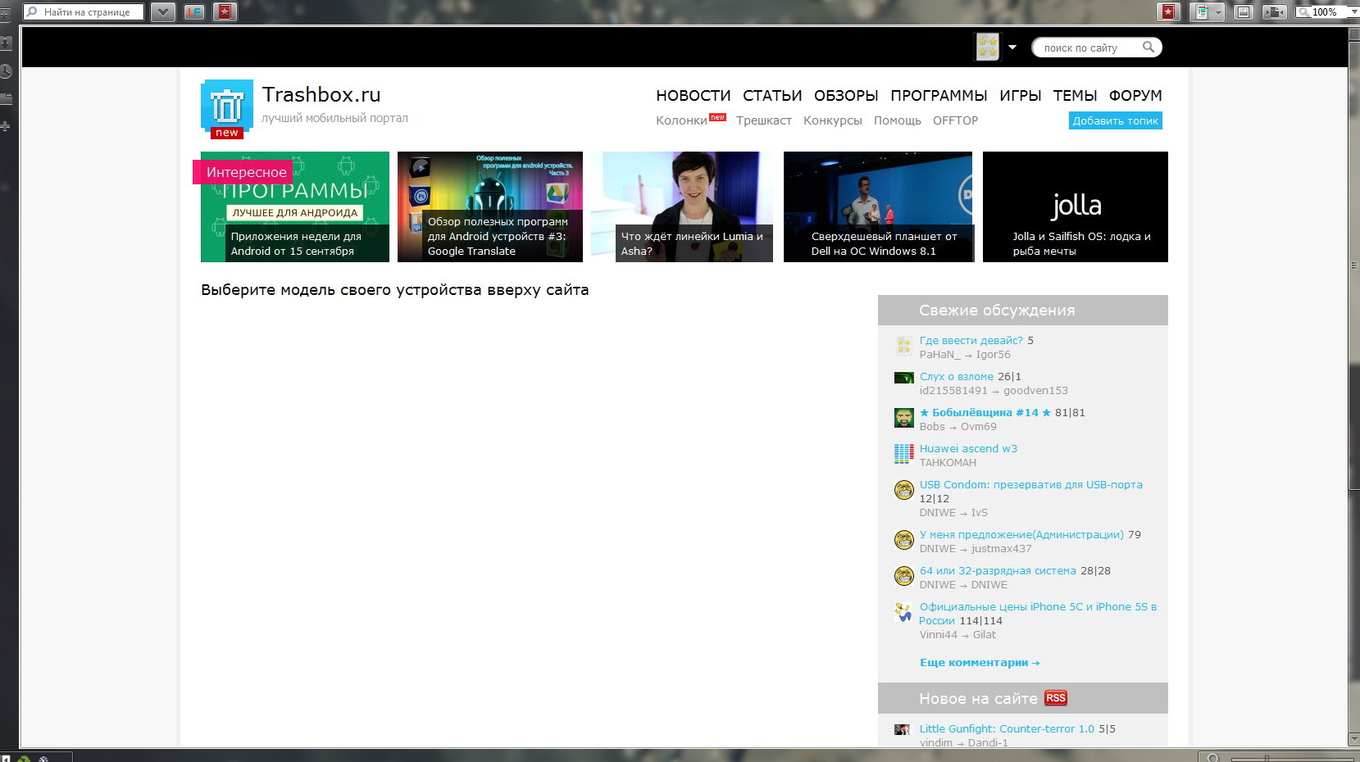Click colorful avatar beside Huawei ascend w3
Viewport: 1360px width, 762px height.
[x=903, y=454]
